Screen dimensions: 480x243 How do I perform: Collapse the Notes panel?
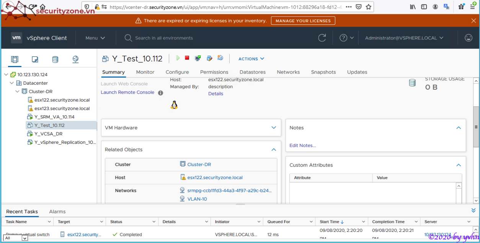(x=459, y=128)
